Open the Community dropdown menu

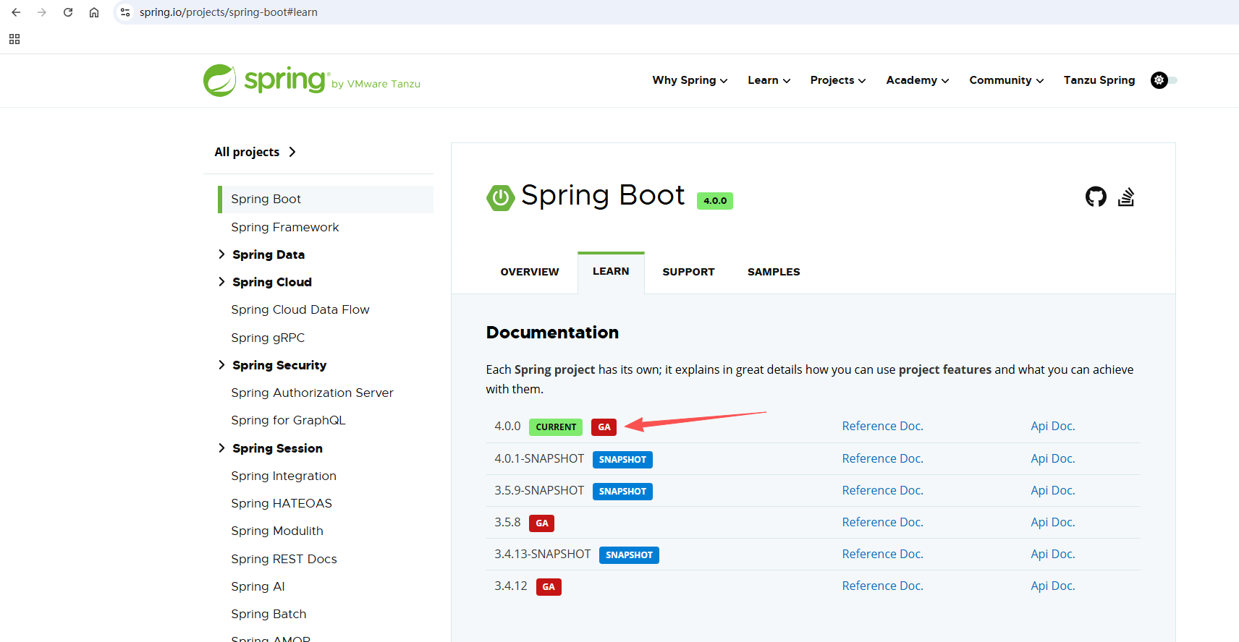[x=1007, y=80]
